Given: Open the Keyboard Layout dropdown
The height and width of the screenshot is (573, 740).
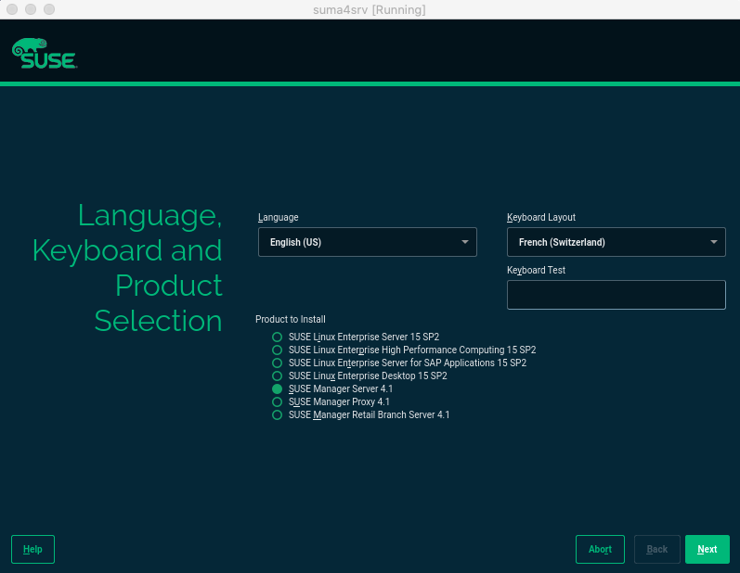Looking at the screenshot, I should tap(616, 242).
